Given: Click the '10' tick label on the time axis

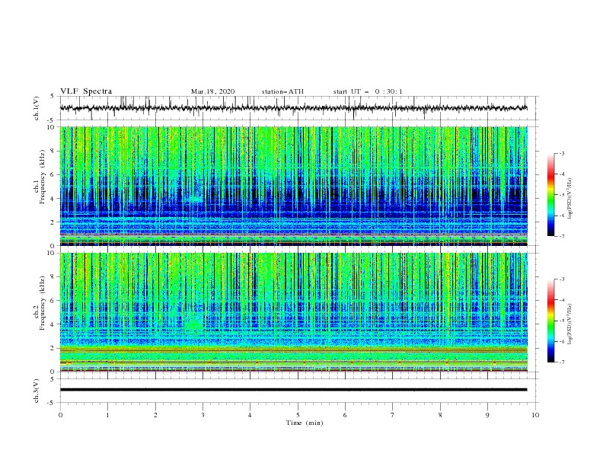Looking at the screenshot, I should pos(535,415).
